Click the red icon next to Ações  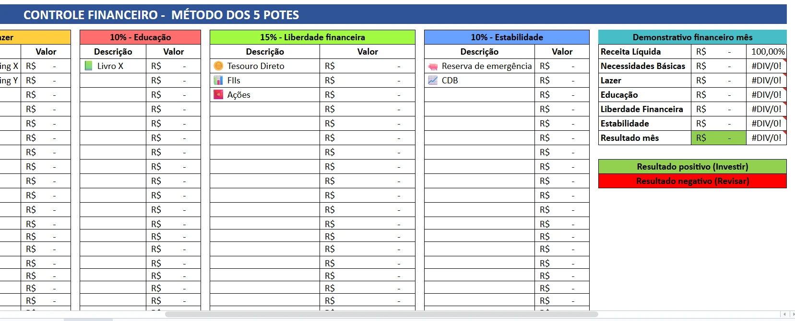(218, 95)
